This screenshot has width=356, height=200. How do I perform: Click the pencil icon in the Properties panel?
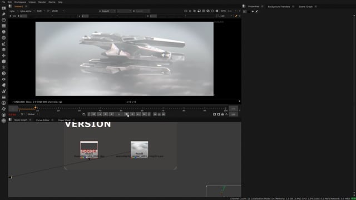pyautogui.click(x=257, y=11)
